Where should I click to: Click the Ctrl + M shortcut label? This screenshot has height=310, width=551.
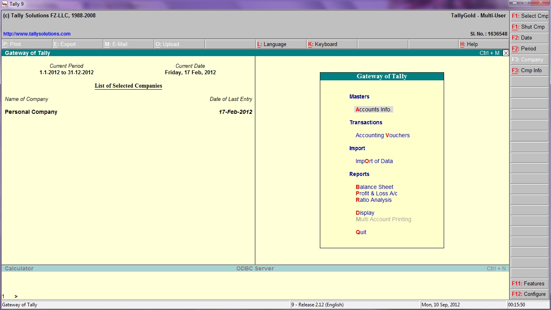(489, 53)
